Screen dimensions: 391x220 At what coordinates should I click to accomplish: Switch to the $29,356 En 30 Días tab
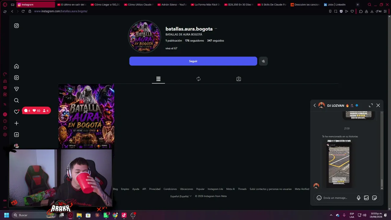(239, 5)
